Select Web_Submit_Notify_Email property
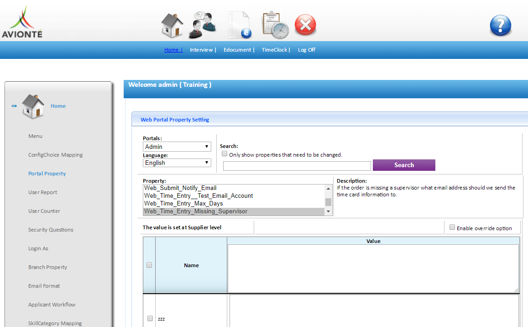The width and height of the screenshot is (528, 327). (x=234, y=188)
